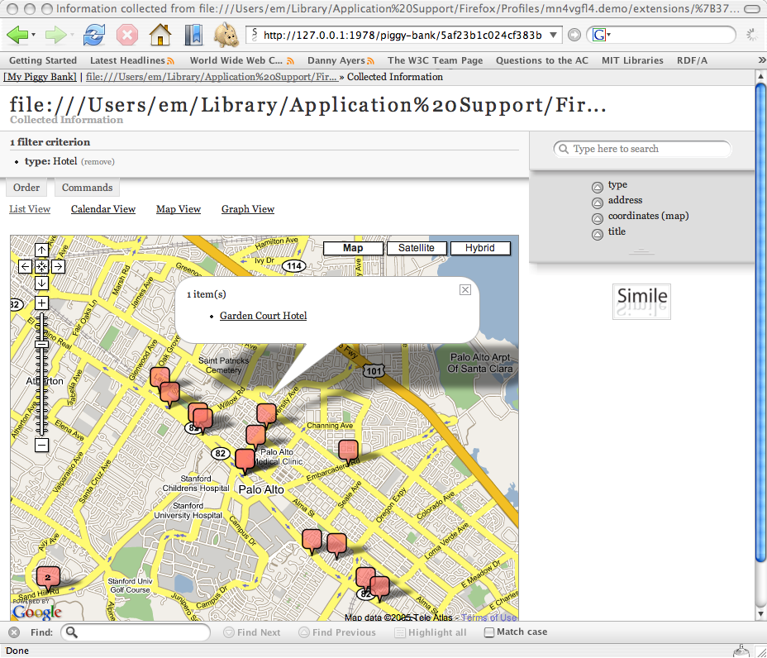Viewport: 767px width, 658px height.
Task: Click the Piggy Bank pig toolbar icon
Action: tap(226, 36)
